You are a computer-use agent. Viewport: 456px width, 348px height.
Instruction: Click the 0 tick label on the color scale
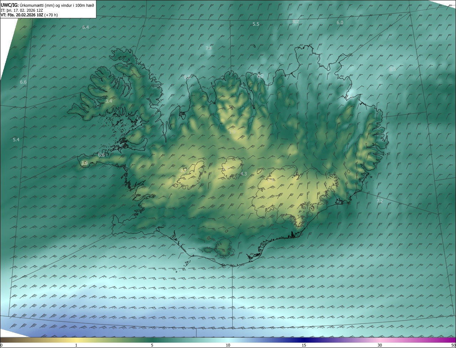[1, 345]
